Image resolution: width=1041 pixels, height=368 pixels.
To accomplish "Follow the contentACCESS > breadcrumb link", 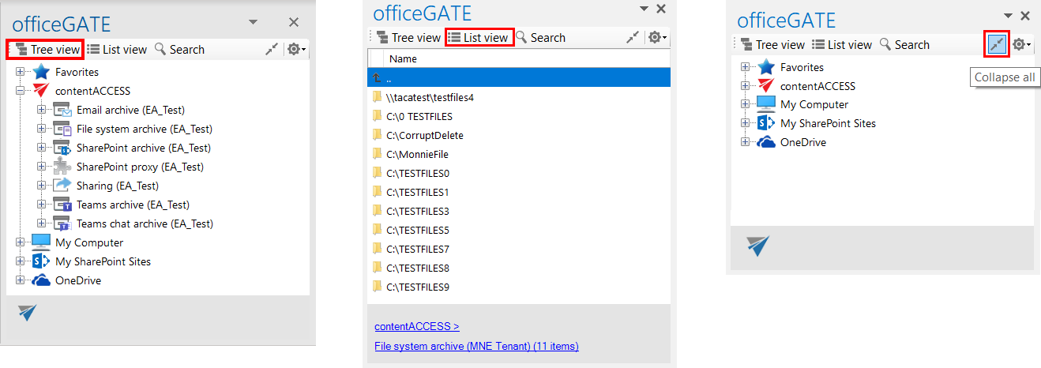I will [416, 326].
